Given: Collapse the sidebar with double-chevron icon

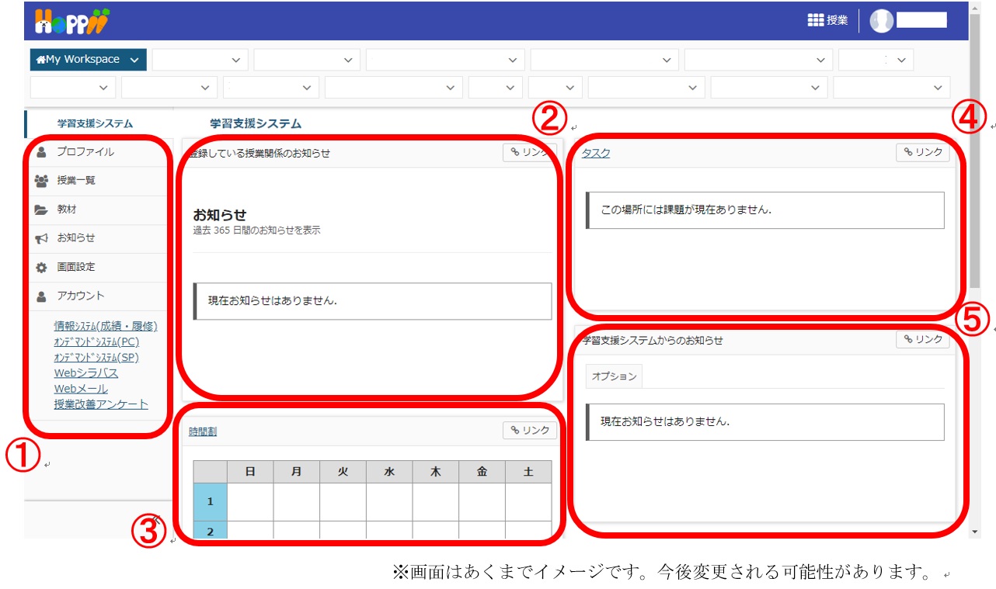Looking at the screenshot, I should coord(158,518).
